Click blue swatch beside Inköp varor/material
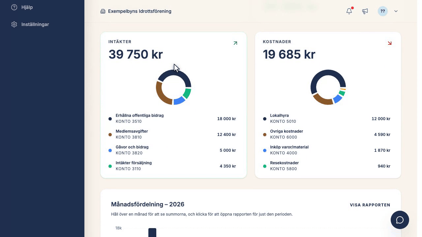 264,150
